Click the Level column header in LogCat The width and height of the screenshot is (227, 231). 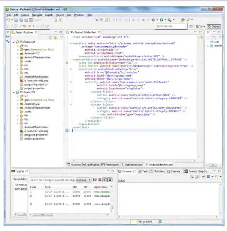(33, 187)
